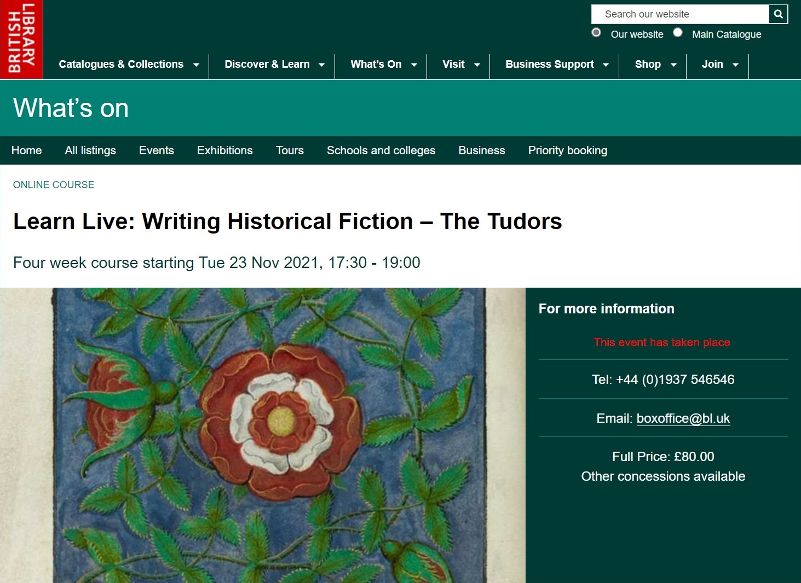The width and height of the screenshot is (801, 583).
Task: Click the British Library logo
Action: pyautogui.click(x=21, y=38)
